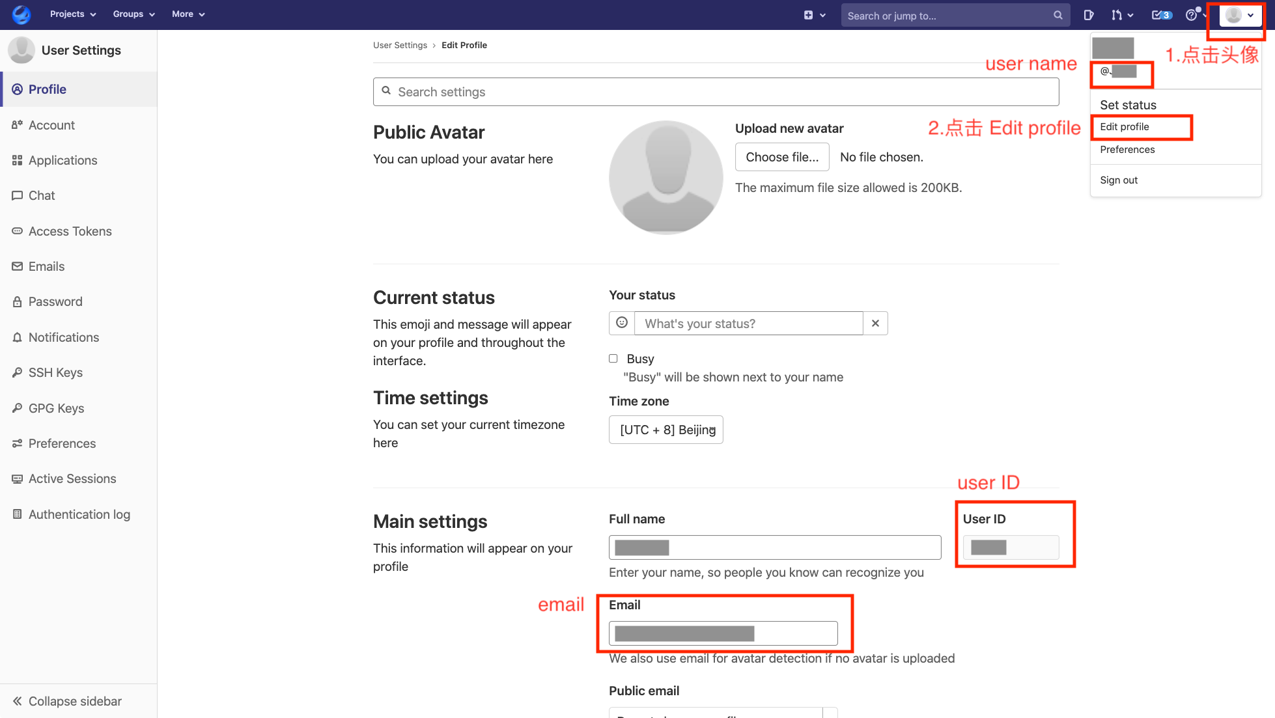Open SSH Keys settings section
The width and height of the screenshot is (1275, 718).
[55, 372]
